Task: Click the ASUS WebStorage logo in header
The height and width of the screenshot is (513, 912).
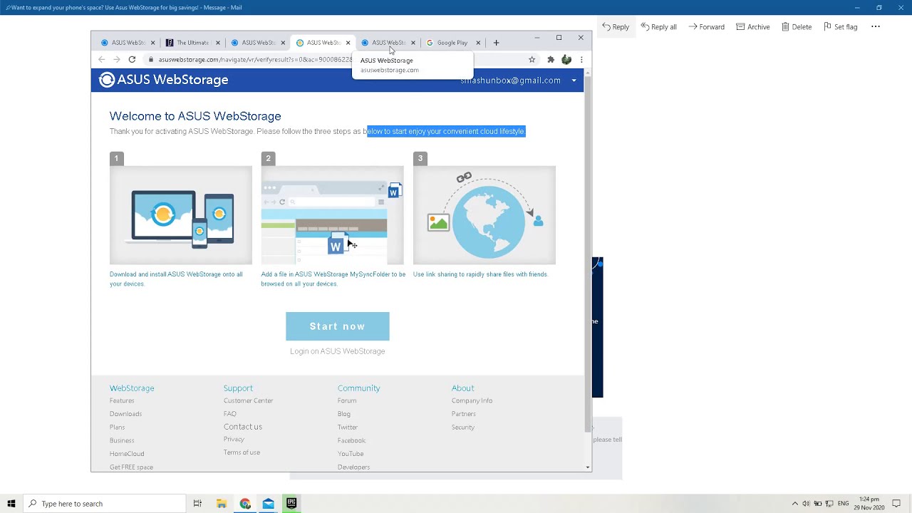Action: tap(164, 80)
